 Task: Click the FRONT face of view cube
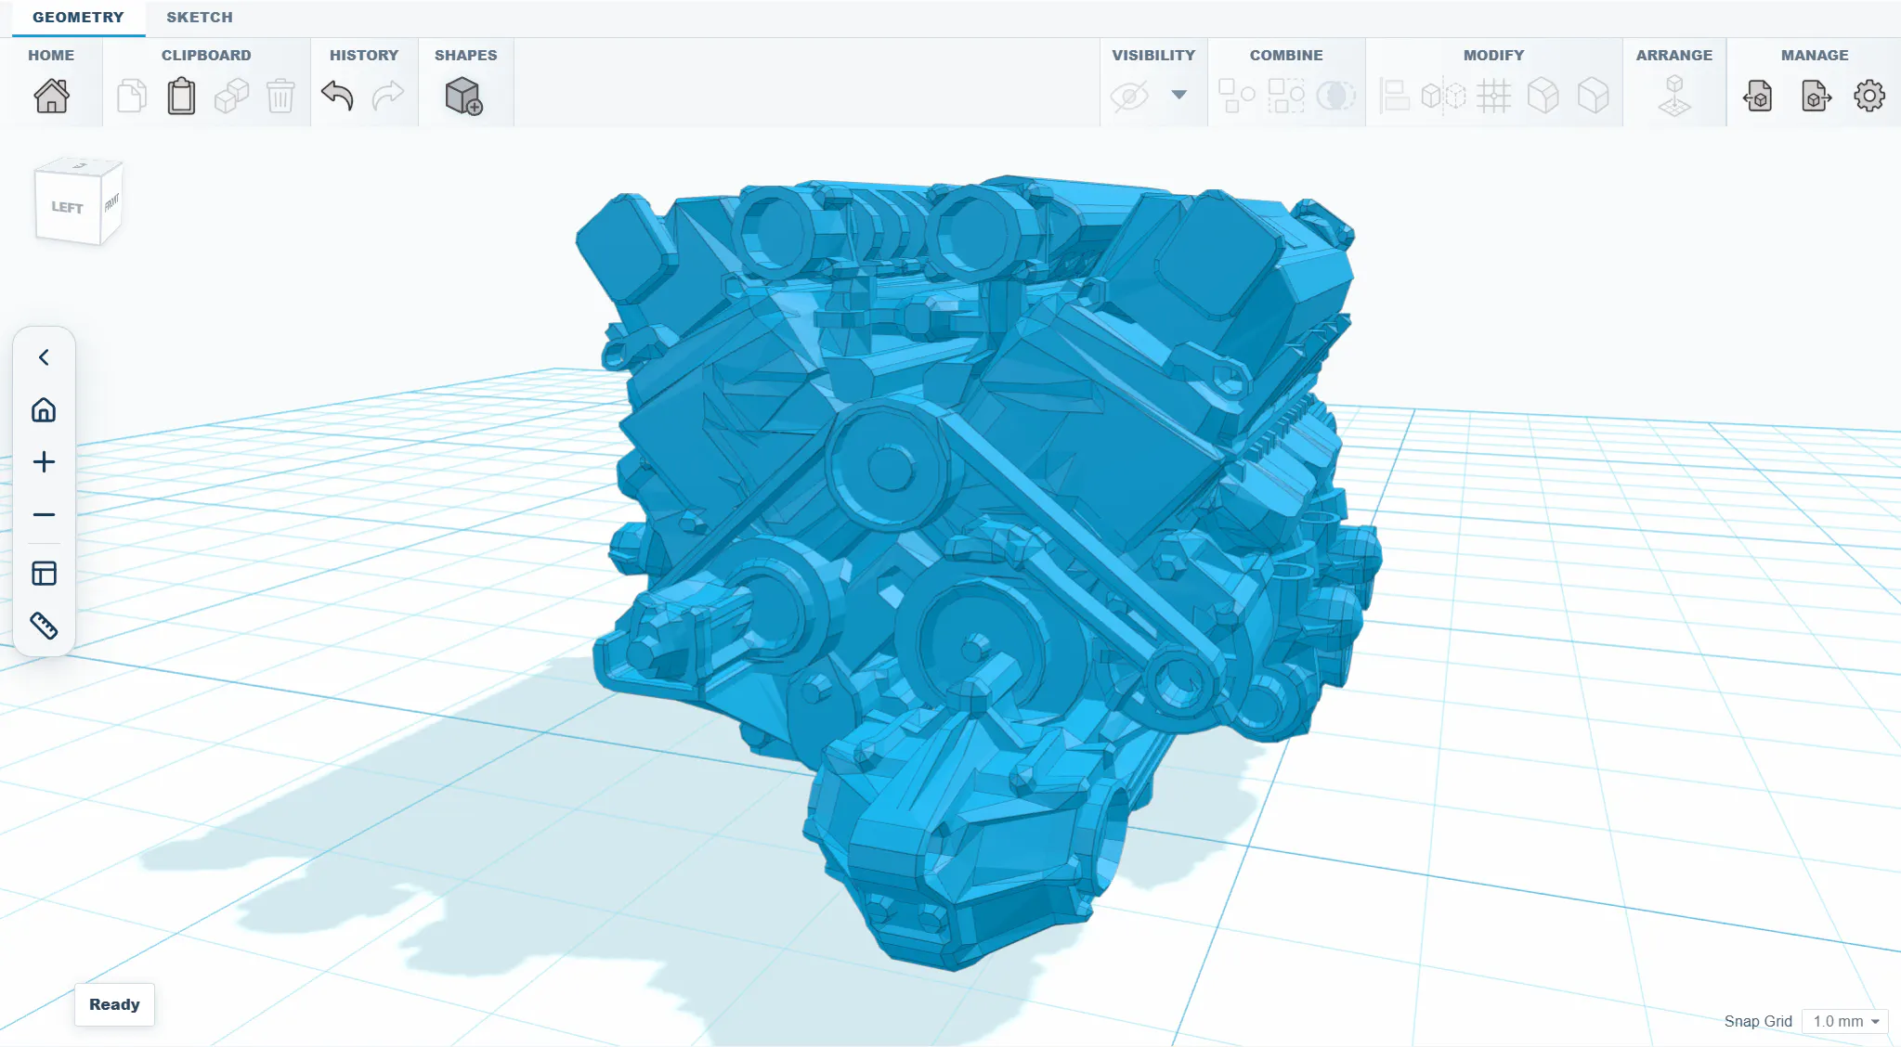(x=111, y=201)
